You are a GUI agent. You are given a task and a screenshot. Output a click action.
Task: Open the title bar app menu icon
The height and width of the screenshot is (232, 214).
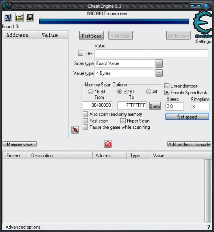pos(6,6)
